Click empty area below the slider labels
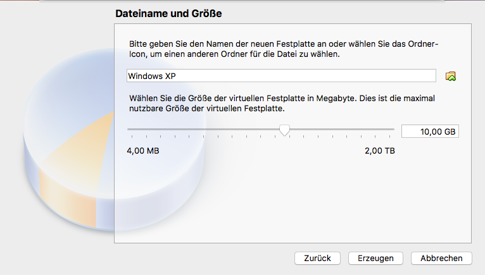 coord(291,196)
